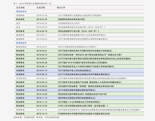Screen dimensions: 155x121
Task: Click the 相关文件 column header
Action: (61, 8)
